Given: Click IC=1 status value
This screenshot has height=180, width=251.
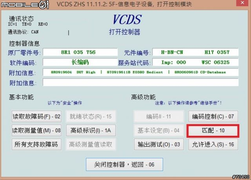Looking at the screenshot, I should tap(13, 24).
